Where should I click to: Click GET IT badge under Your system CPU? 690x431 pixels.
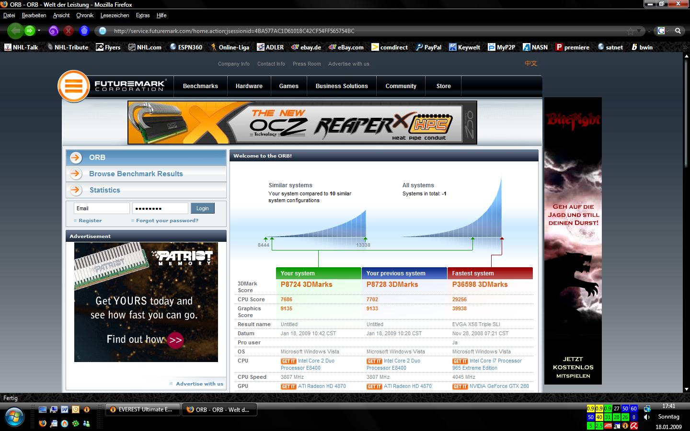(x=288, y=361)
